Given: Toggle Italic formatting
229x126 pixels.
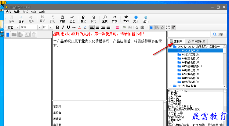Looking at the screenshot, I should (x=63, y=27).
